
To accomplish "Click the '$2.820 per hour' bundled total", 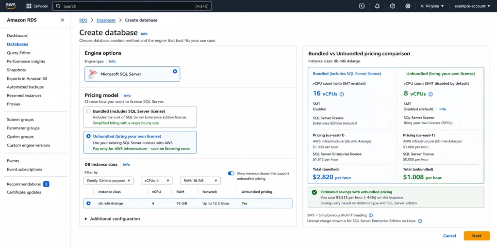I will point(332,177).
